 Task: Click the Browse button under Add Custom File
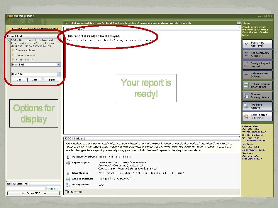(53, 189)
